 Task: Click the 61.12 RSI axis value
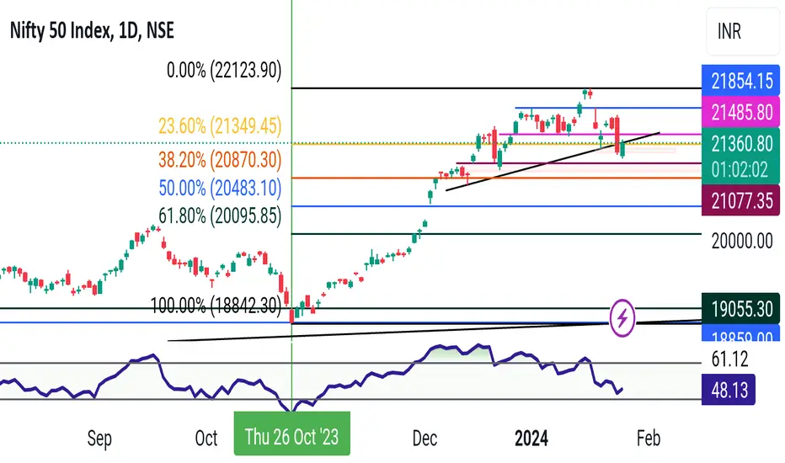[729, 359]
